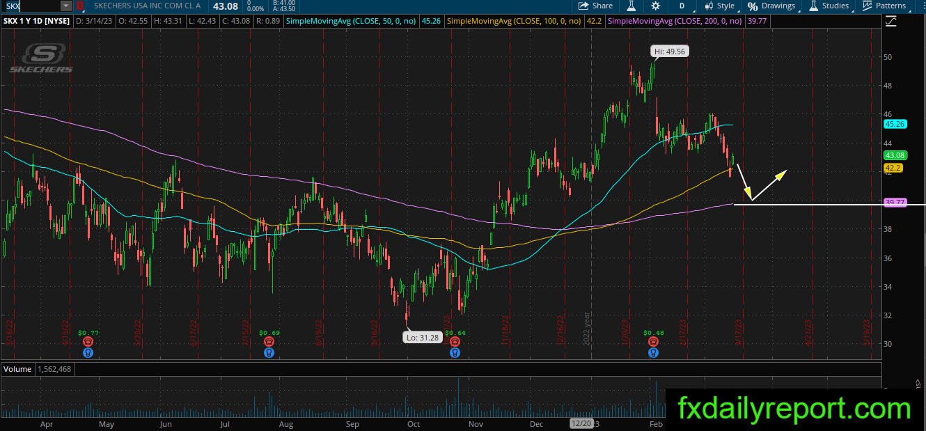Click the R: 0.89 range value

(269, 22)
